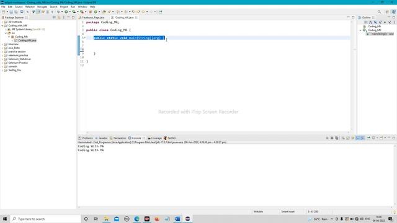
Task: Click the Save toolbar icon
Action: click(x=11, y=12)
